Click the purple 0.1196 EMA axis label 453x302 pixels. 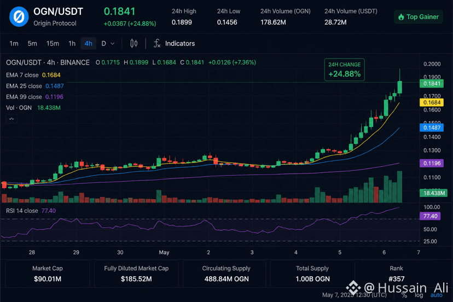pyautogui.click(x=432, y=163)
